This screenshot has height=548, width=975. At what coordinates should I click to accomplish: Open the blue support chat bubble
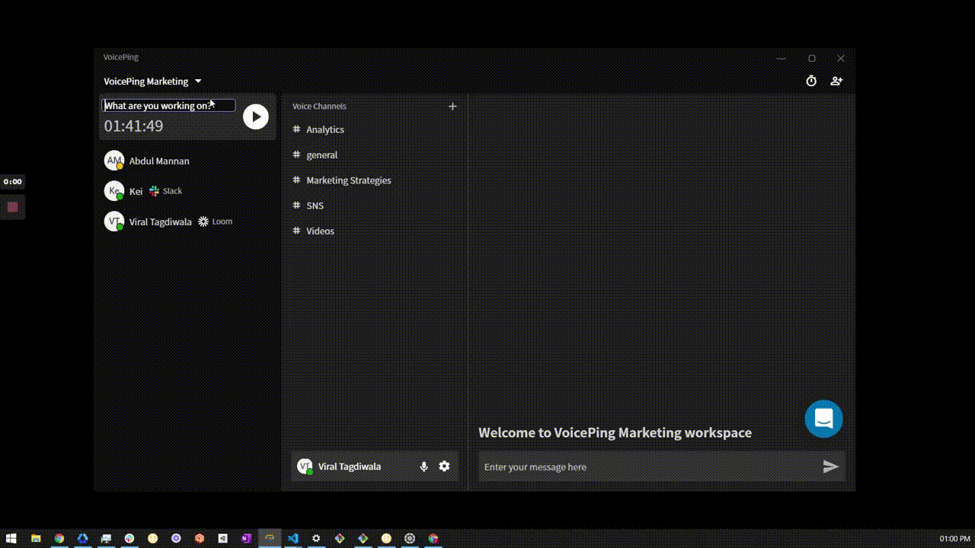(824, 419)
